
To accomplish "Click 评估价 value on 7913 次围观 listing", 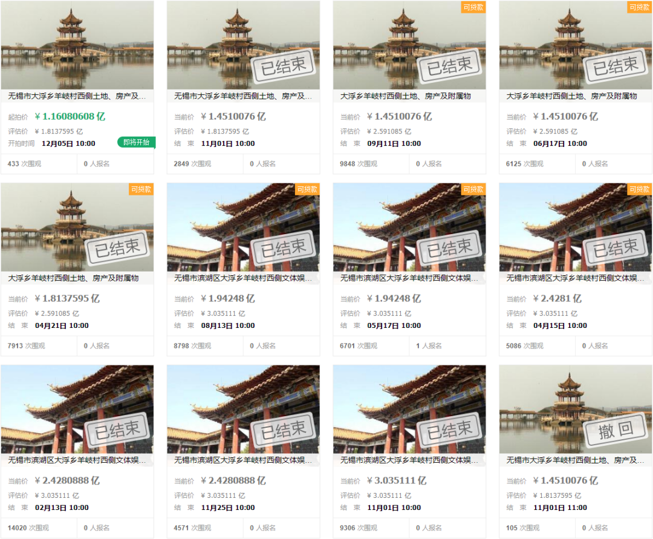I will (57, 313).
